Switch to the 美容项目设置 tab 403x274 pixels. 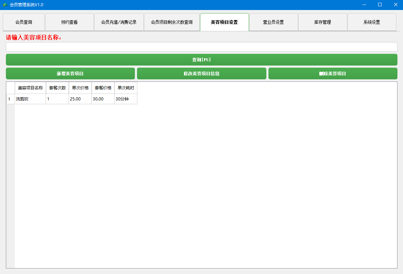click(x=224, y=22)
